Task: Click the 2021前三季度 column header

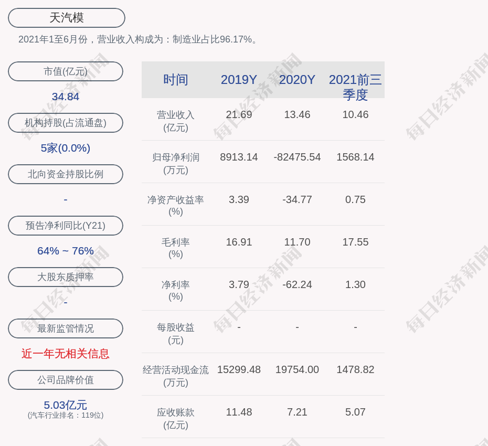Action: pos(355,87)
